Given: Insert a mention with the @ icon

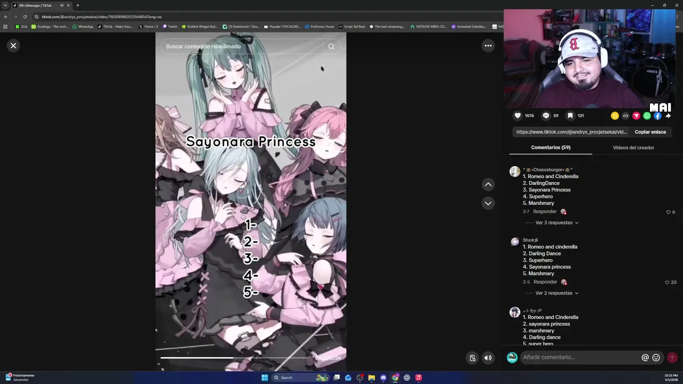Looking at the screenshot, I should tap(645, 358).
